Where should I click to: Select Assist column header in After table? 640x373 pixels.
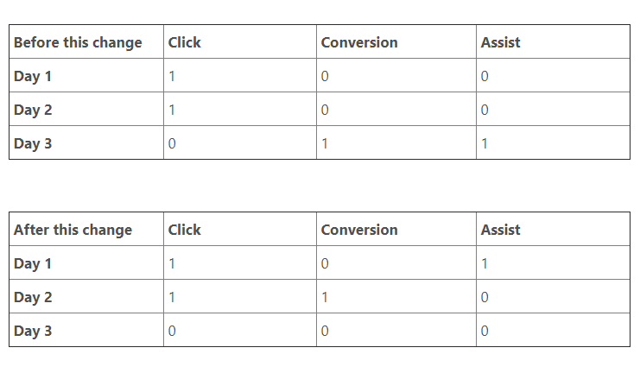[x=501, y=230]
